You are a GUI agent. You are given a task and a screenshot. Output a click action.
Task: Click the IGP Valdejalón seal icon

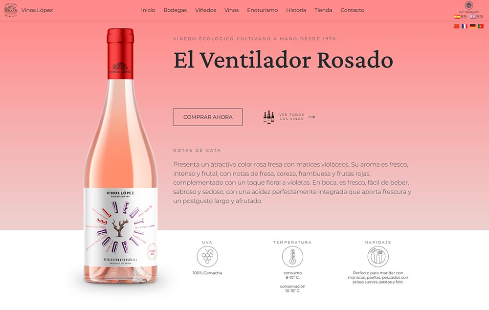pyautogui.click(x=468, y=5)
